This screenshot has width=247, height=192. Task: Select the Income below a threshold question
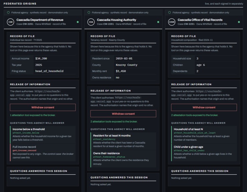coord(43,134)
